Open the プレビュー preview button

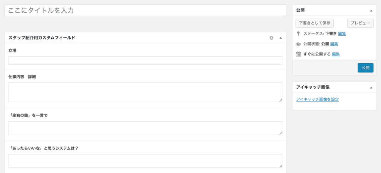point(360,23)
